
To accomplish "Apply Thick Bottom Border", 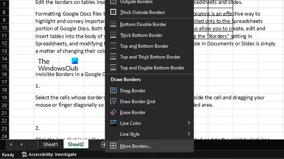I will pyautogui.click(x=149, y=35).
